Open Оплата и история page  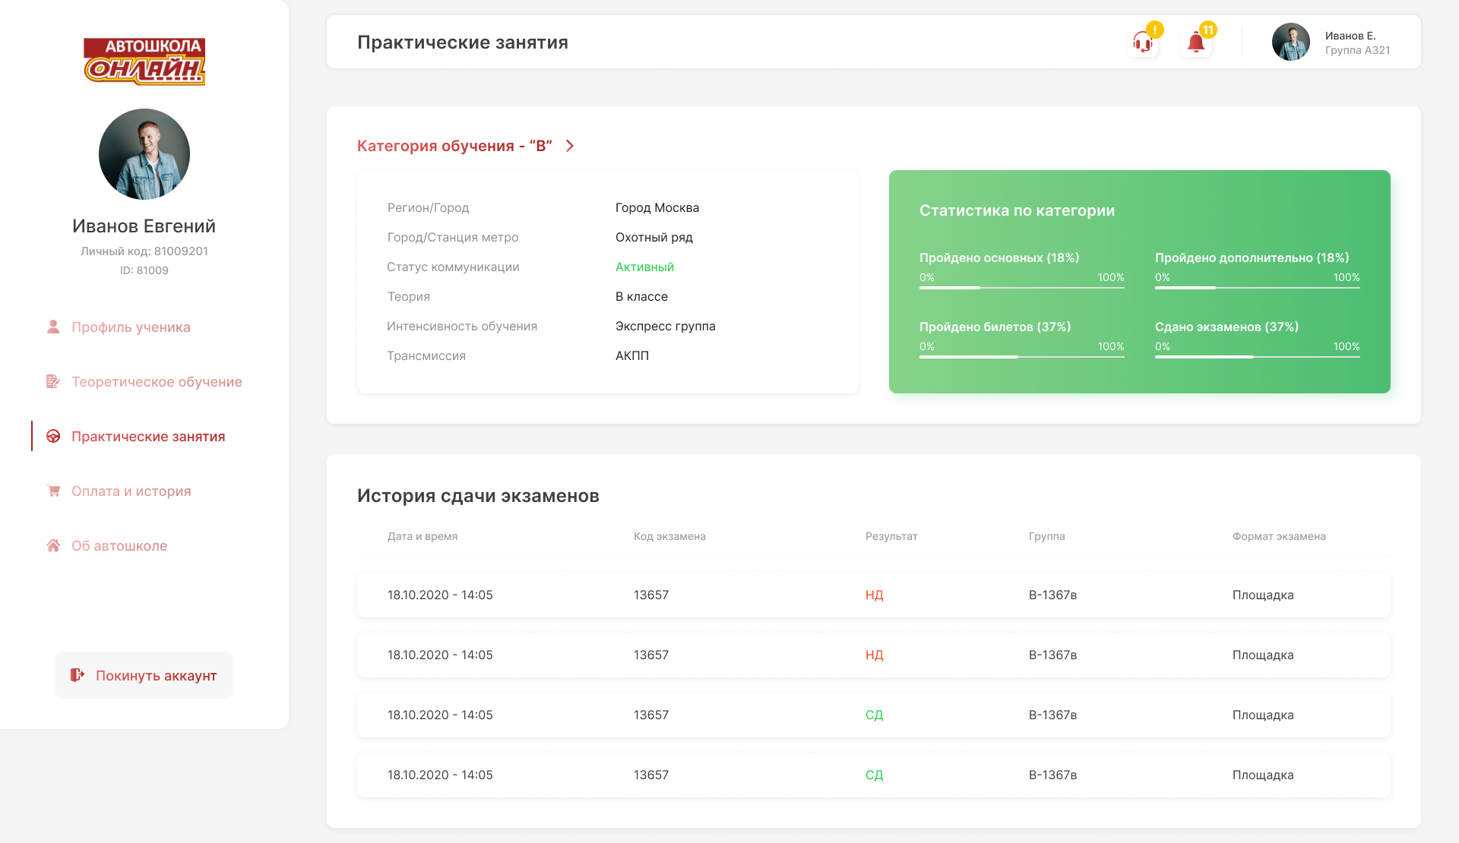(131, 491)
